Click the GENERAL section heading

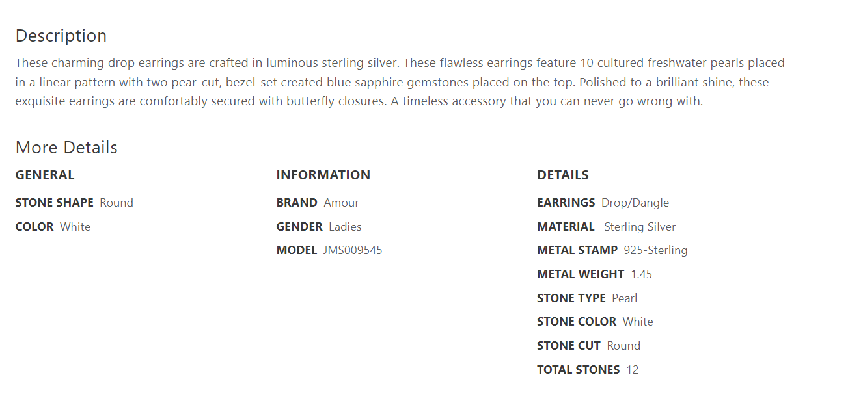click(x=45, y=175)
